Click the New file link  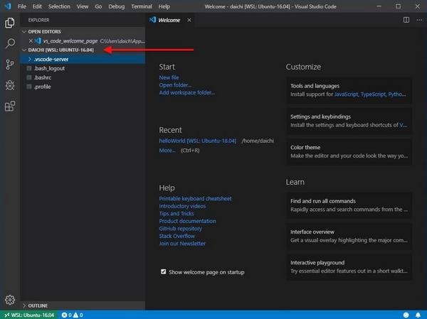[169, 77]
